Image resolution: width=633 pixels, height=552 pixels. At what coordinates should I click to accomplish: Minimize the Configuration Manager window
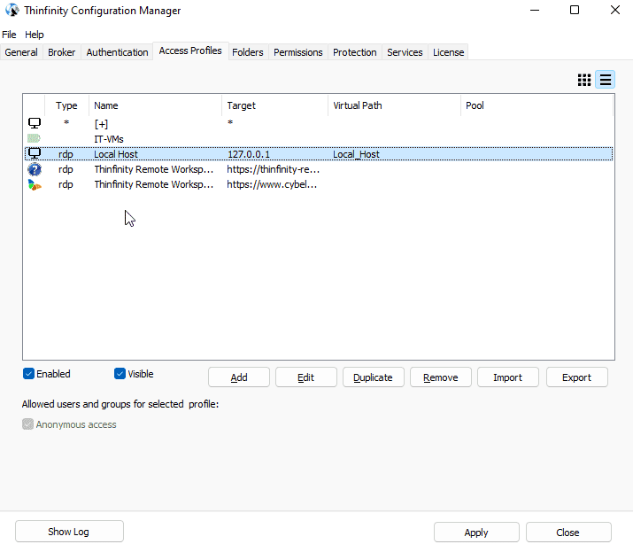(535, 10)
